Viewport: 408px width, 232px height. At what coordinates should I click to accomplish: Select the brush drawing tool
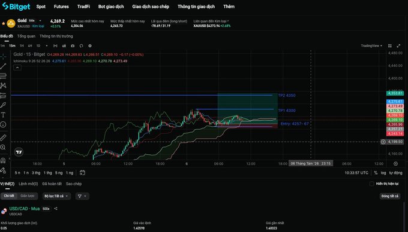(x=3, y=105)
